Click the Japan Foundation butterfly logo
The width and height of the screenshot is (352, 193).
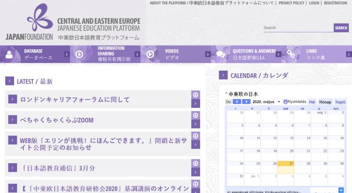point(40,18)
